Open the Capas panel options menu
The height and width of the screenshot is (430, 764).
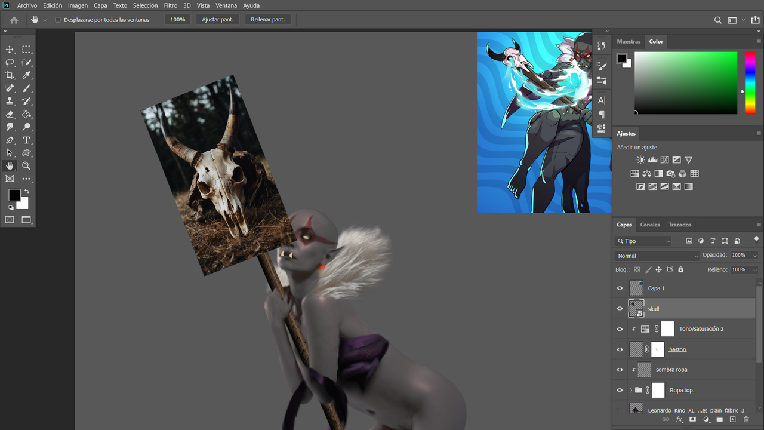(759, 225)
